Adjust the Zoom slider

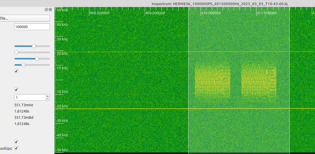click(x=17, y=52)
